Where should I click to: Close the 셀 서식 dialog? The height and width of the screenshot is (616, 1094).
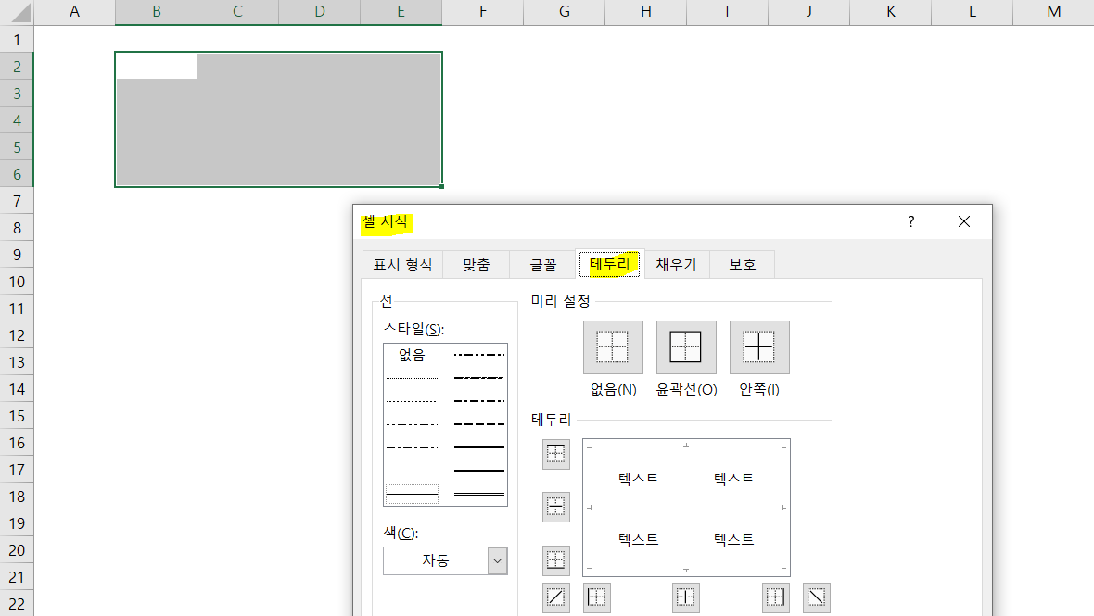click(964, 221)
